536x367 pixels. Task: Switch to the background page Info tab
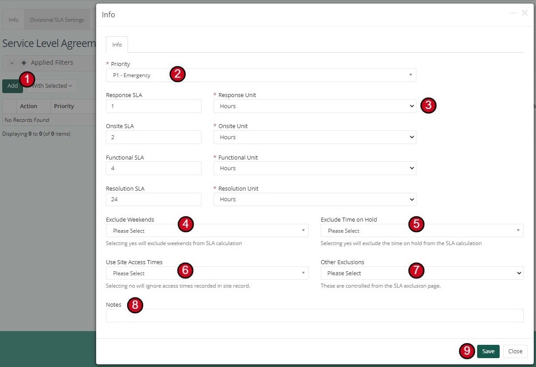(13, 20)
